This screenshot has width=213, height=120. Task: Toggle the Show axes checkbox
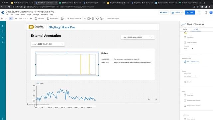coord(185,95)
